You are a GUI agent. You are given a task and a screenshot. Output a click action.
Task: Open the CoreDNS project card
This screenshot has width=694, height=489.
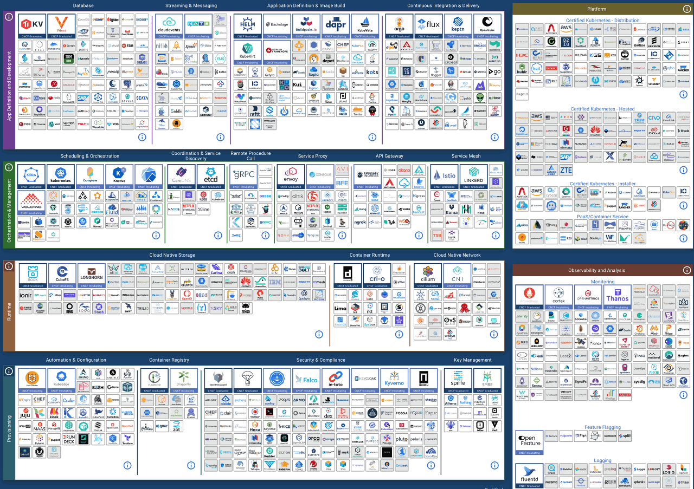click(181, 177)
